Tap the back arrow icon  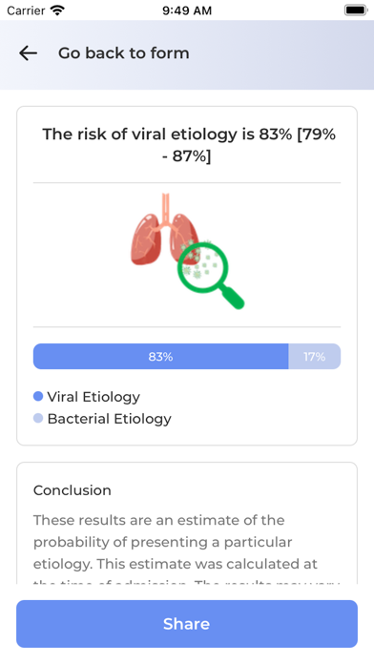(28, 53)
